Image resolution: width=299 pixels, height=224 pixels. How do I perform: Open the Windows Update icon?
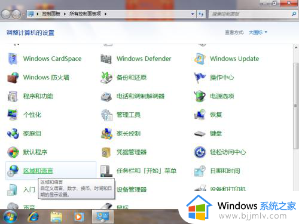tap(200, 59)
